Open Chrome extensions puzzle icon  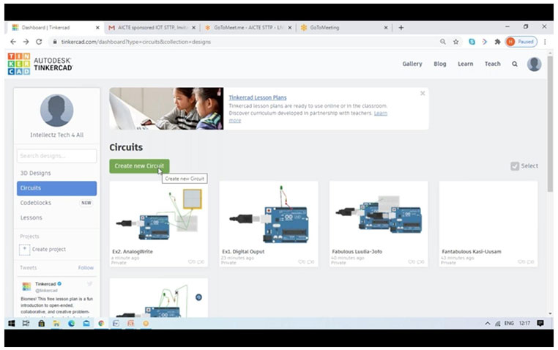click(497, 42)
